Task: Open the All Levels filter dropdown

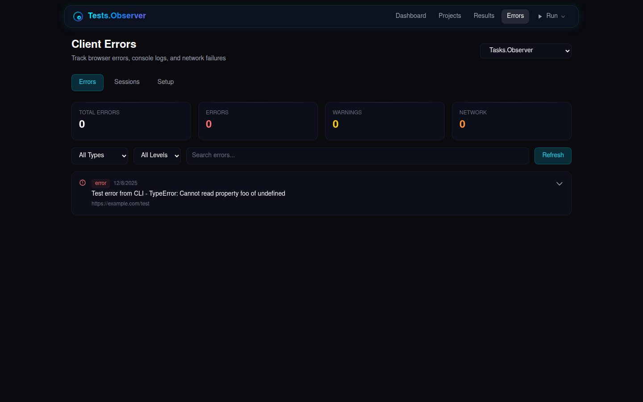Action: pyautogui.click(x=157, y=155)
